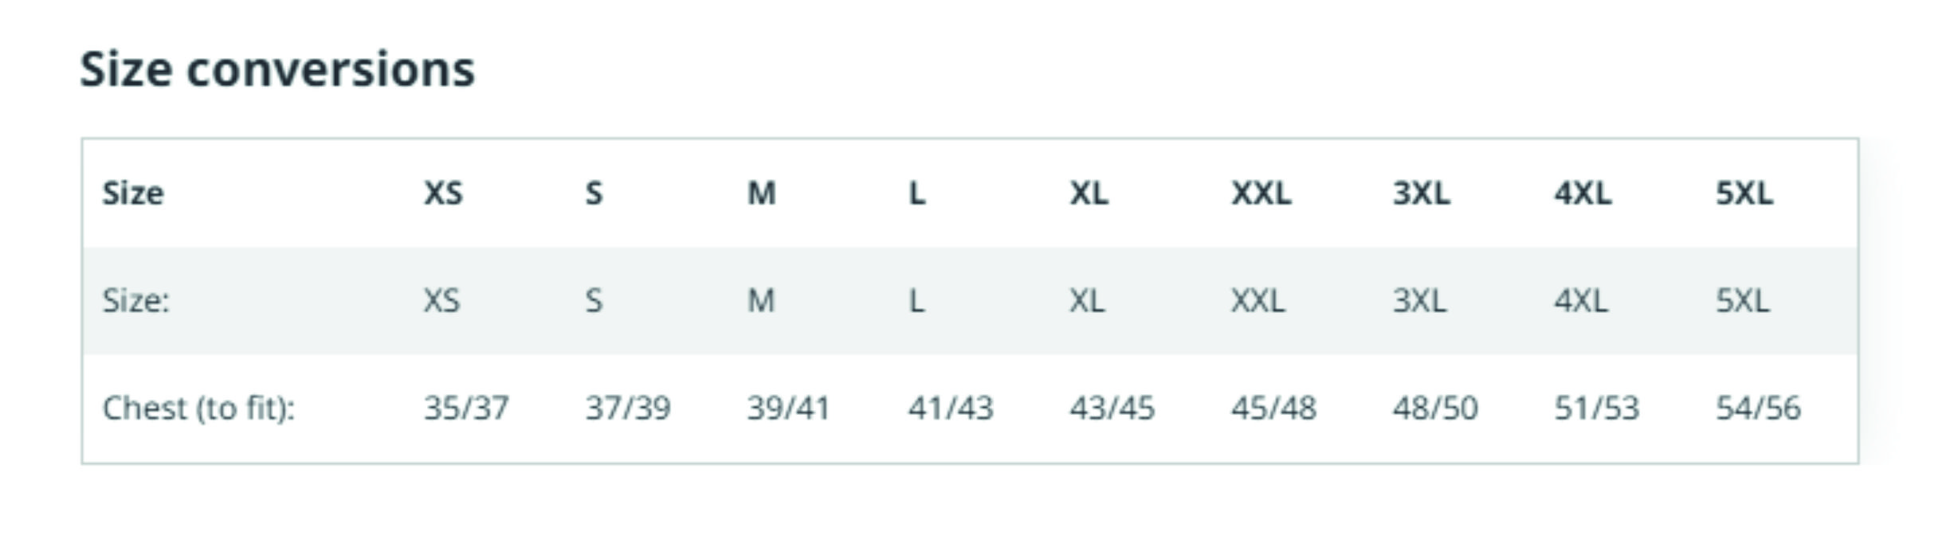
Task: Click the 39/41 chest measurement
Action: [788, 408]
